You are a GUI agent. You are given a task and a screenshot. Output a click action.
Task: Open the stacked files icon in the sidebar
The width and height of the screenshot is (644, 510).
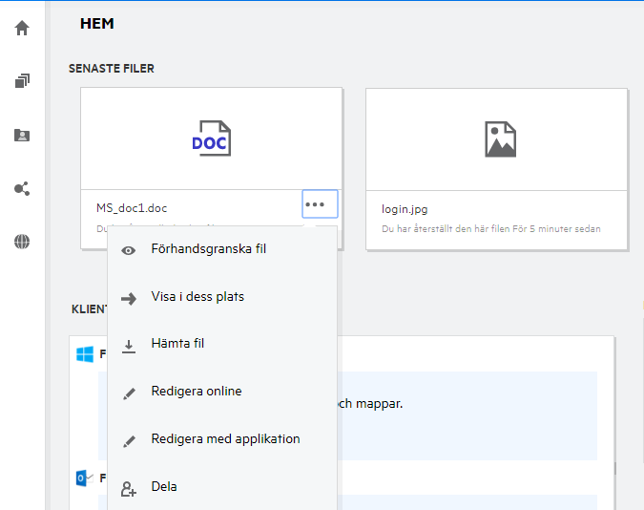pyautogui.click(x=22, y=81)
